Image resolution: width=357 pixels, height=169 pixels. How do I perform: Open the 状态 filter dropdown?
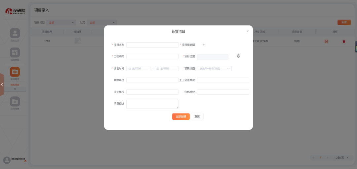[102, 22]
